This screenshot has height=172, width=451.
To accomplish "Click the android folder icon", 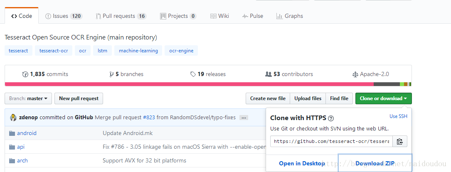I will point(12,133).
